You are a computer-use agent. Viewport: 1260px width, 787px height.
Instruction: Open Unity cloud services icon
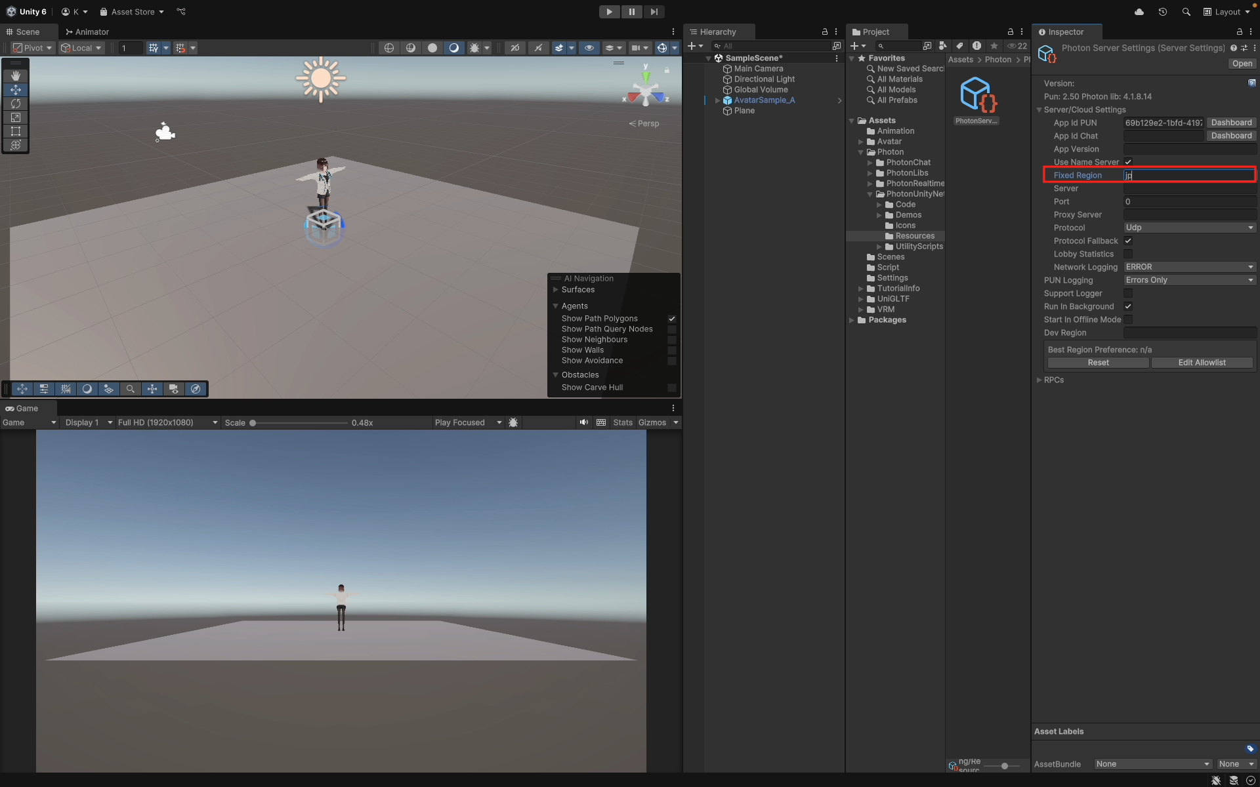[x=1139, y=12]
